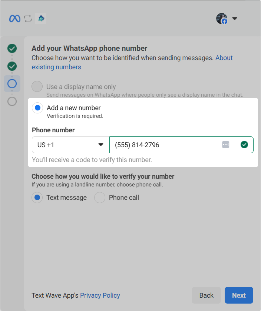The width and height of the screenshot is (261, 311).
Task: Select Add a new number option
Action: pos(37,108)
